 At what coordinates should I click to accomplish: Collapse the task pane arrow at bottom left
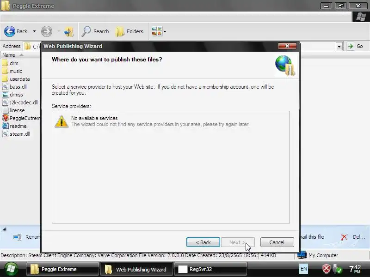(x=4, y=229)
